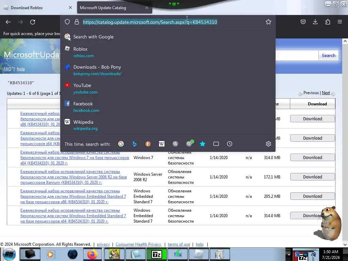Open the Windows 7 x64 KB4534310 update link
Viewport: 348px width, 261px height.
click(74, 158)
